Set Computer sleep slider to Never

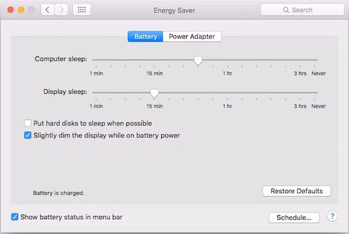(x=318, y=60)
